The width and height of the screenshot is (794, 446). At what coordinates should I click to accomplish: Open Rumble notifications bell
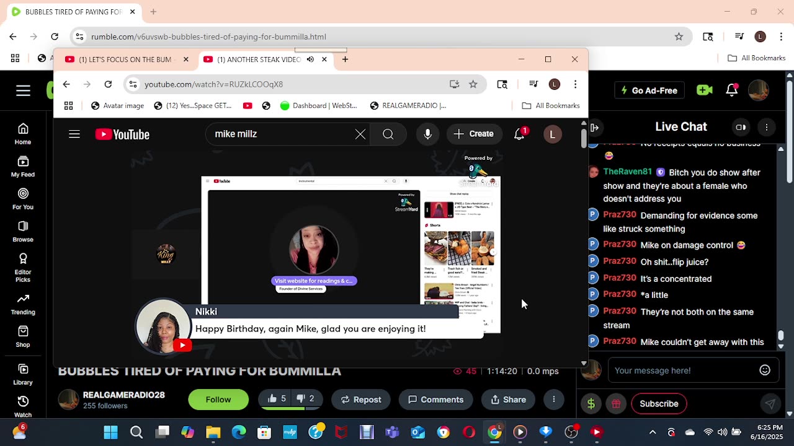tap(732, 90)
